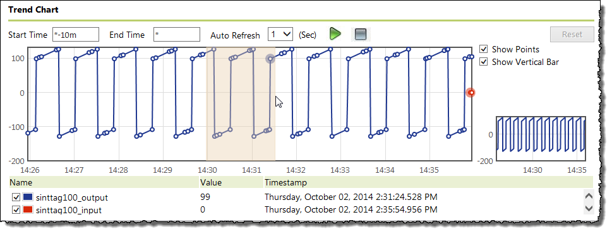Click the Start Time input field
The height and width of the screenshot is (234, 612).
click(76, 34)
